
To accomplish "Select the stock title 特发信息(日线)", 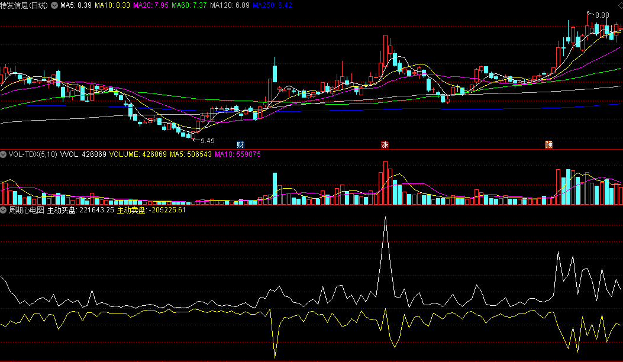I will [x=24, y=5].
